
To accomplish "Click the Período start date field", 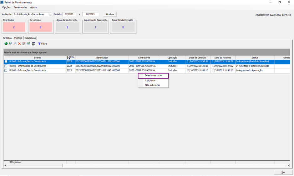I will [69, 14].
